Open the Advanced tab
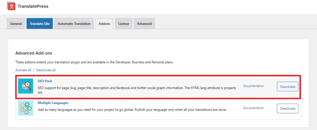This screenshot has height=130, width=317. pyautogui.click(x=144, y=24)
